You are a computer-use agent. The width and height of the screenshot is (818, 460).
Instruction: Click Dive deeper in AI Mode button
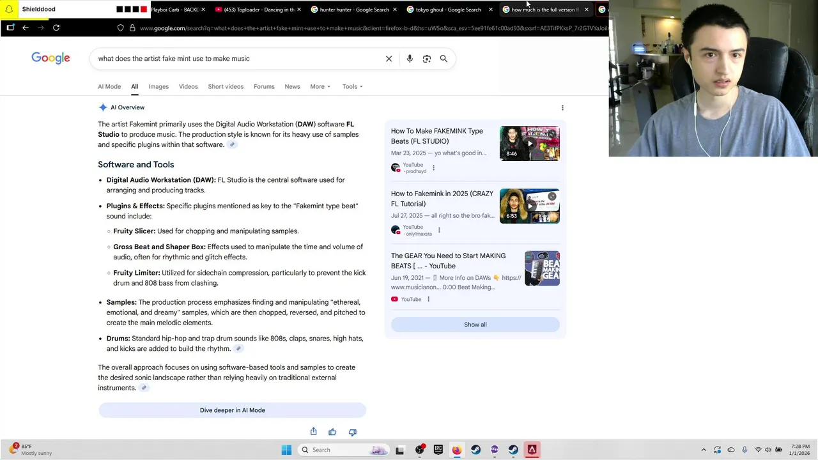coord(232,410)
